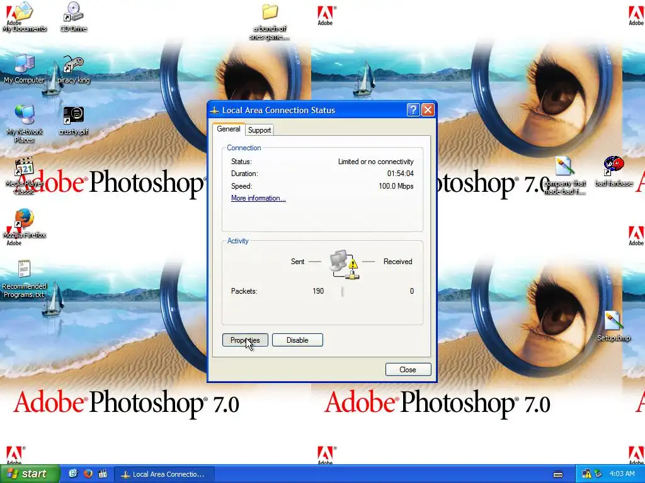Click the duration value 01:54:04
Screen dimensions: 645x483
[x=400, y=174]
